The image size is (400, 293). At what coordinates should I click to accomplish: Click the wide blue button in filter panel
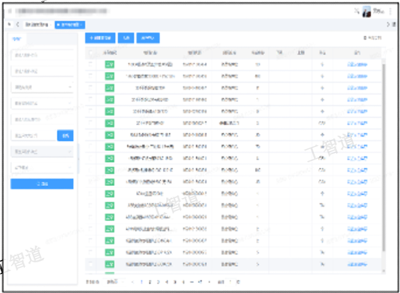click(42, 184)
